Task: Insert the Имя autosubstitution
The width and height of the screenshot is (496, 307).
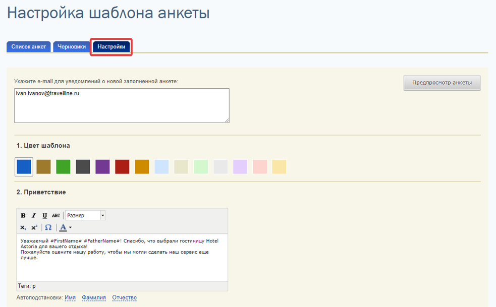Action: 70,297
